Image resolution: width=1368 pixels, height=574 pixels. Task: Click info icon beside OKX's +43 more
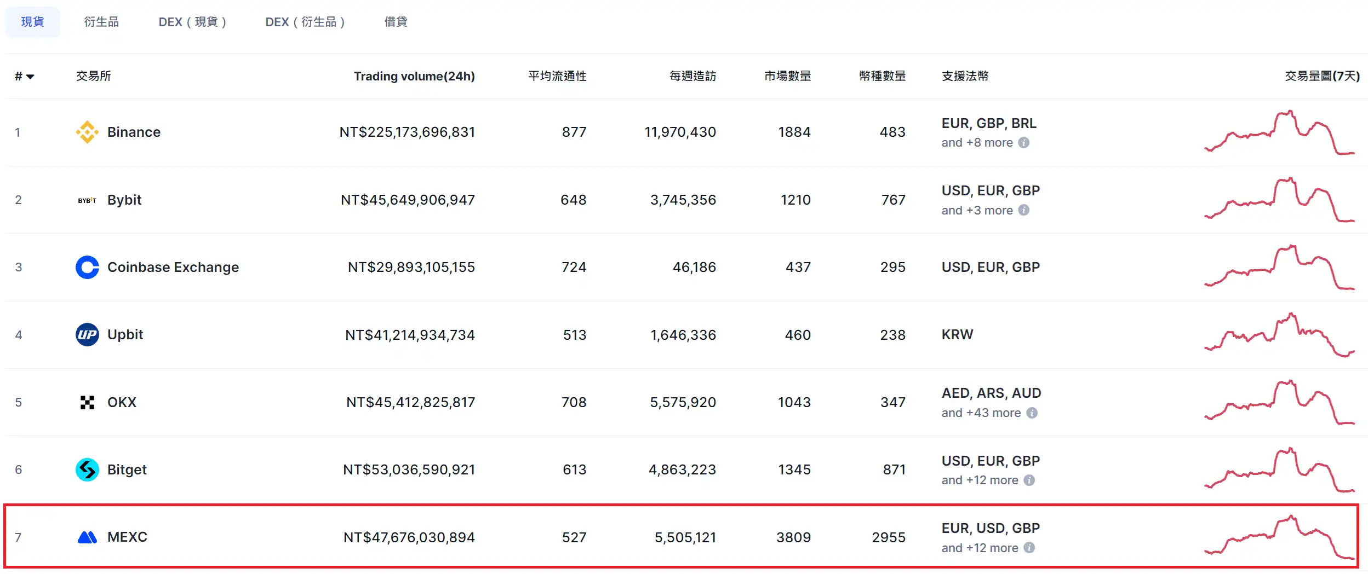(x=1032, y=413)
